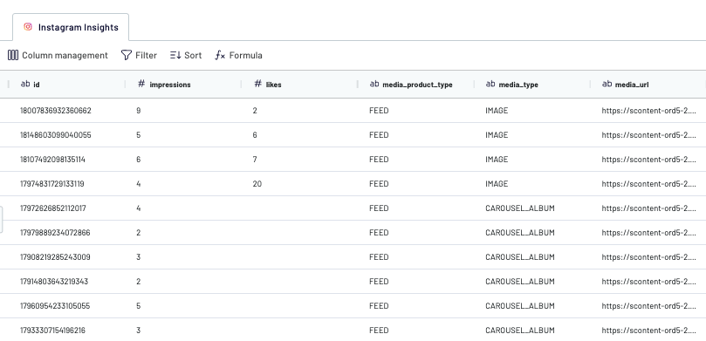Click media_url cell in row 17960954233105055
The width and height of the screenshot is (706, 341).
click(648, 306)
